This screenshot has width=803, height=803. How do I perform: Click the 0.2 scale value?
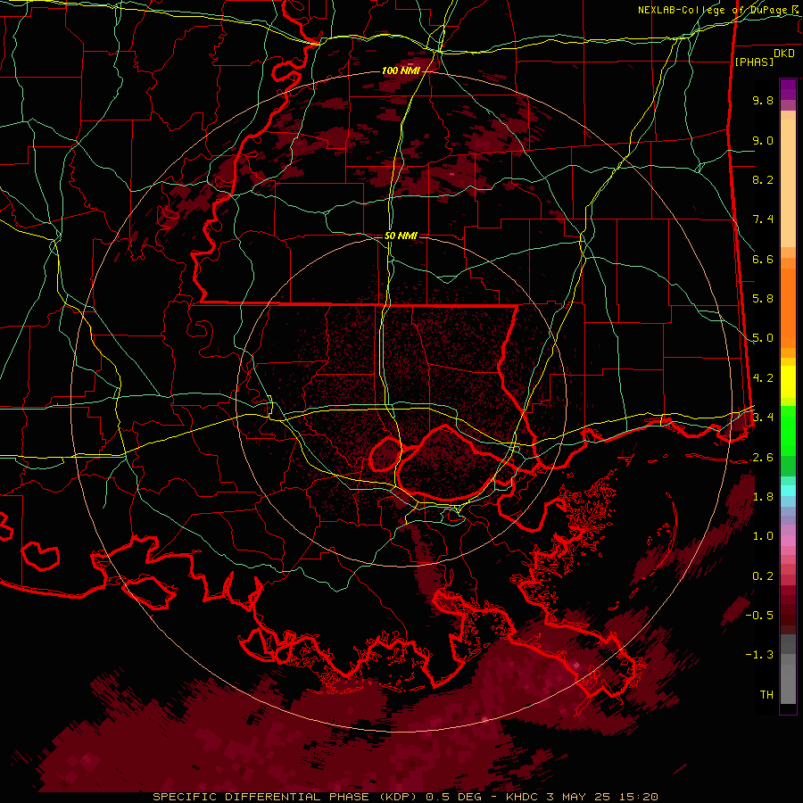(763, 576)
